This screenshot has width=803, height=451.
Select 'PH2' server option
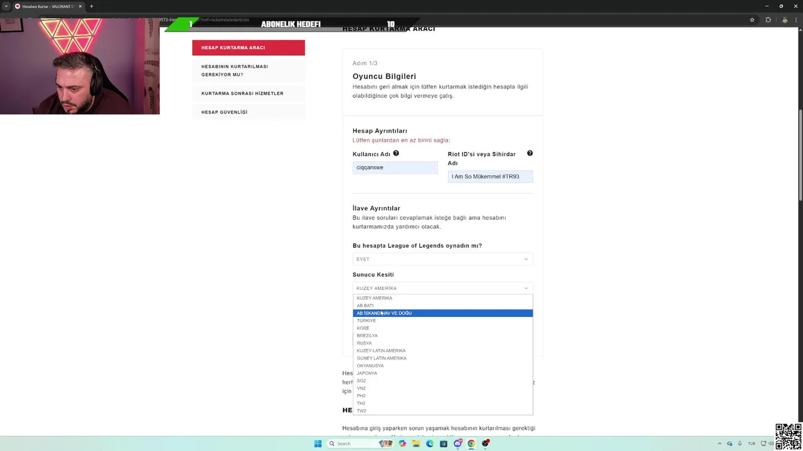442,396
